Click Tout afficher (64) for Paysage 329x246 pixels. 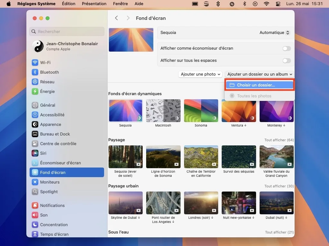click(279, 140)
